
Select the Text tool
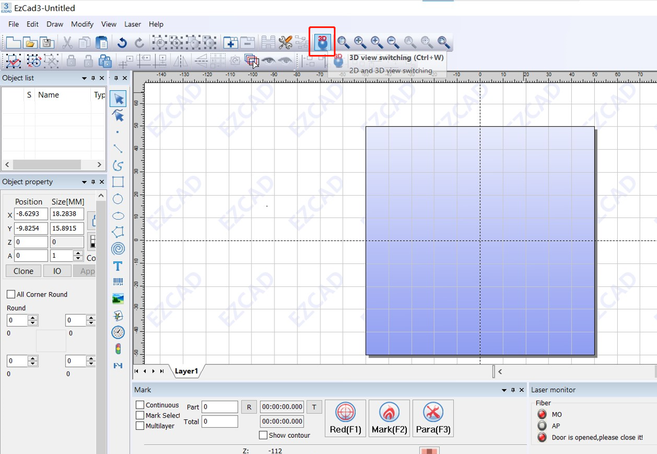118,266
